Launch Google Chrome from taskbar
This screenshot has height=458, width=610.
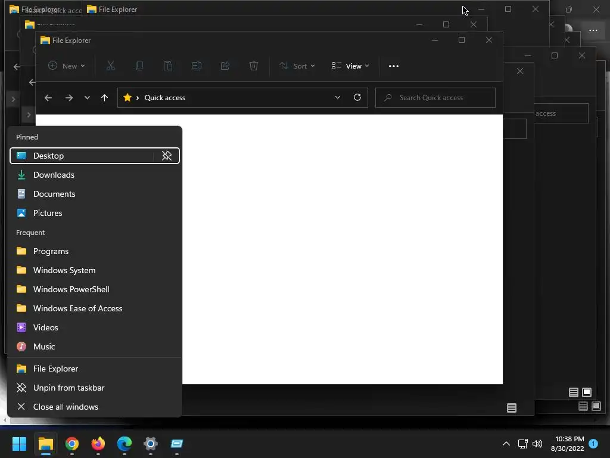tap(72, 443)
